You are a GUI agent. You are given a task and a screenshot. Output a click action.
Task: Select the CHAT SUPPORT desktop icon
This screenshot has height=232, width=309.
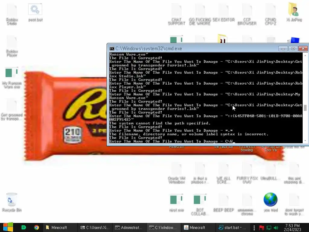(x=176, y=14)
